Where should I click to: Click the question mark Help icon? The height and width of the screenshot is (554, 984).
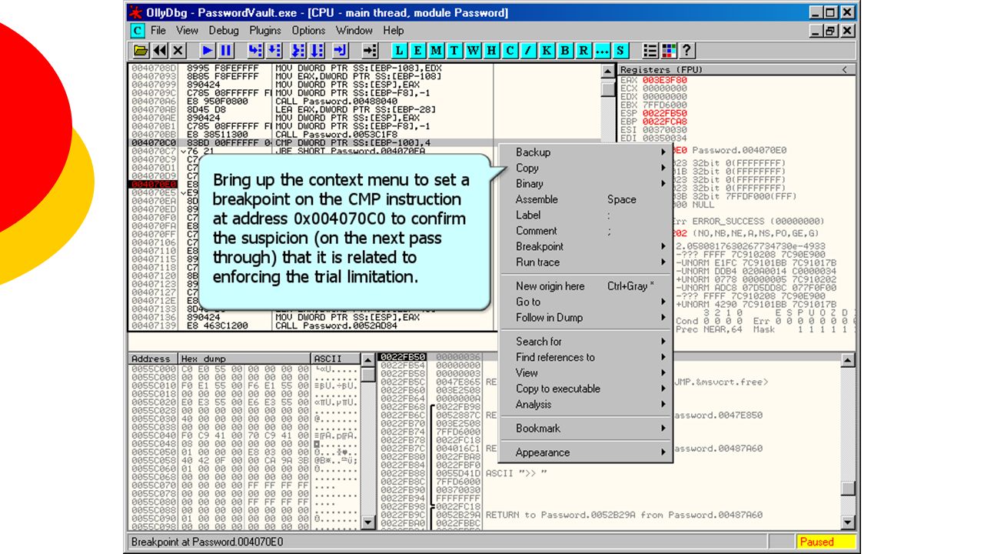click(687, 51)
